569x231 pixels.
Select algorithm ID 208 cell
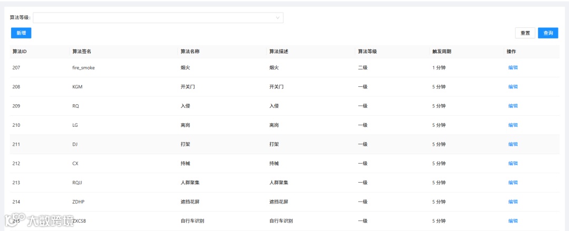pyautogui.click(x=16, y=87)
